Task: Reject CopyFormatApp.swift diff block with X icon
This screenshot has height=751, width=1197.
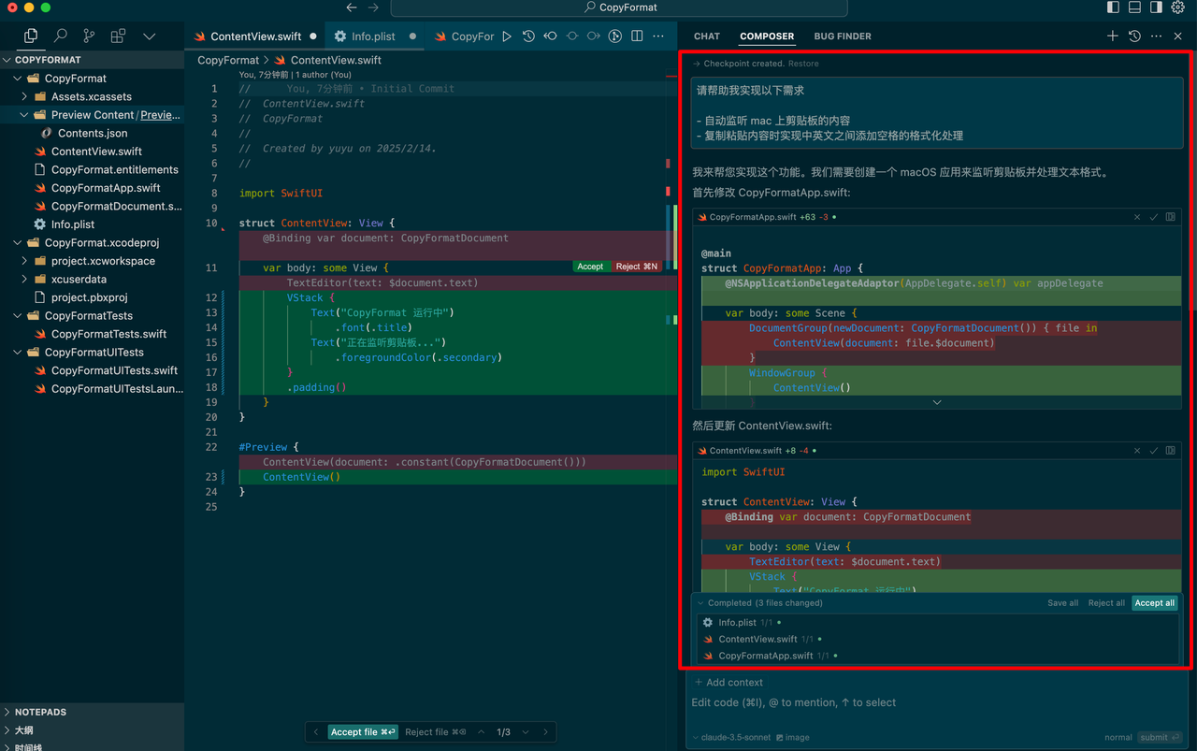Action: pyautogui.click(x=1137, y=217)
